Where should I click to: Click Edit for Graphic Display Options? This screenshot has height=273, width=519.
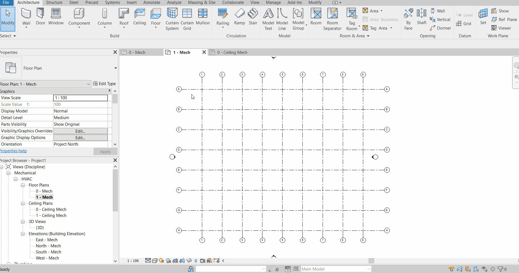coord(80,138)
